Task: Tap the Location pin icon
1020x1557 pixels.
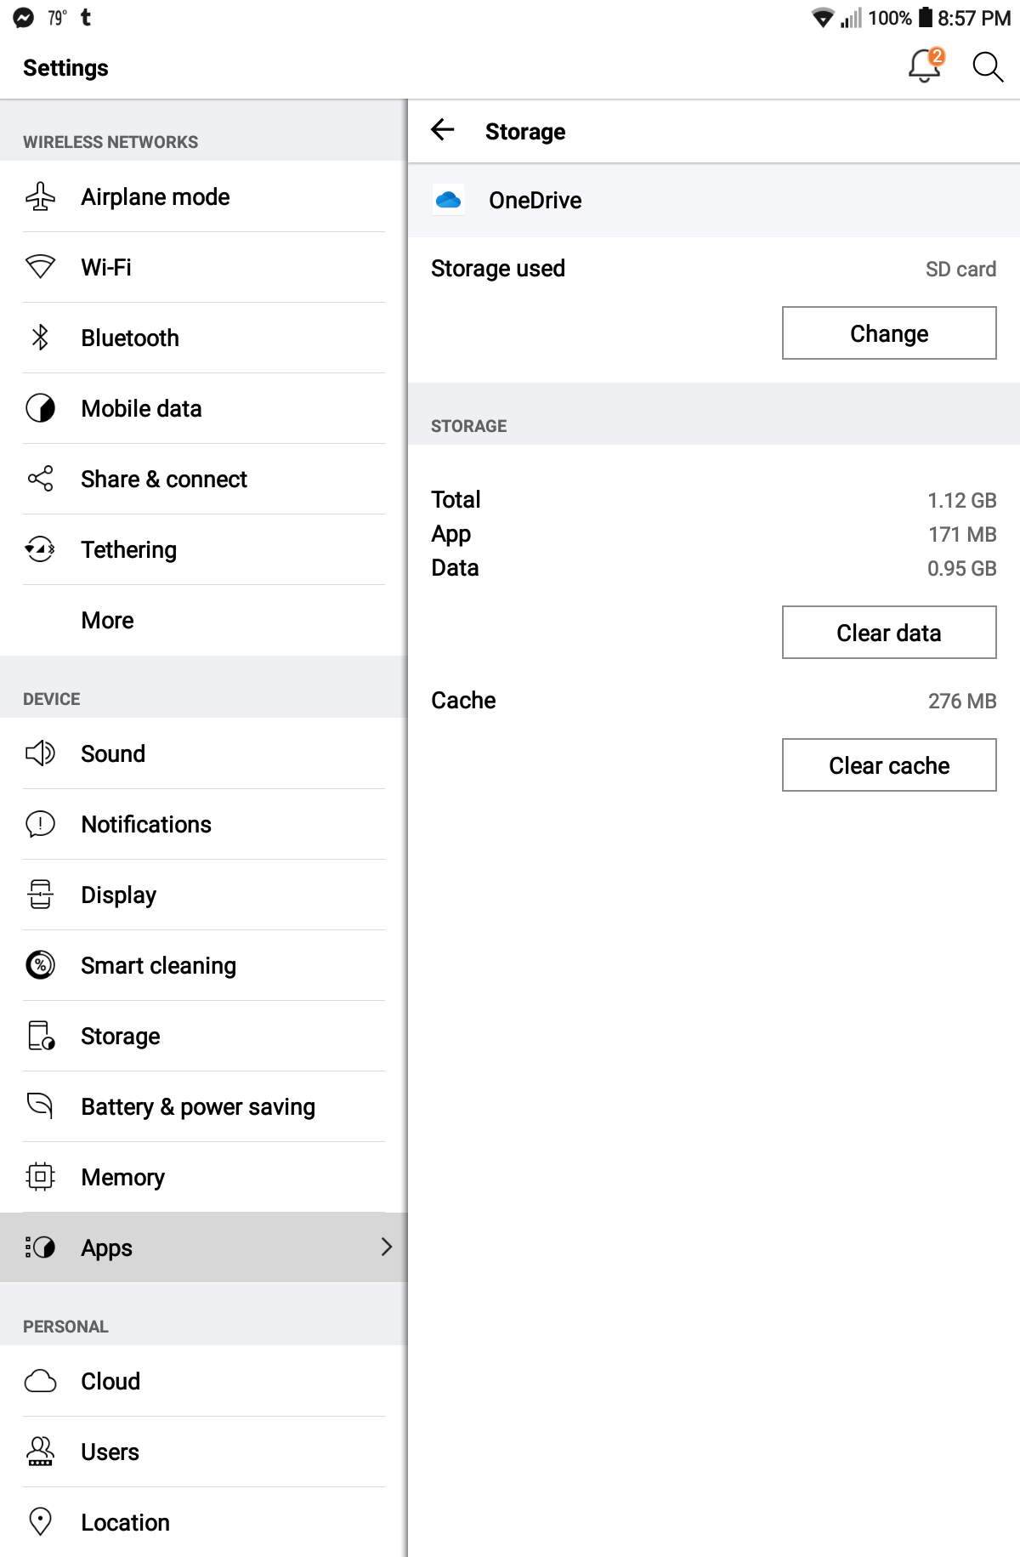Action: pyautogui.click(x=40, y=1522)
